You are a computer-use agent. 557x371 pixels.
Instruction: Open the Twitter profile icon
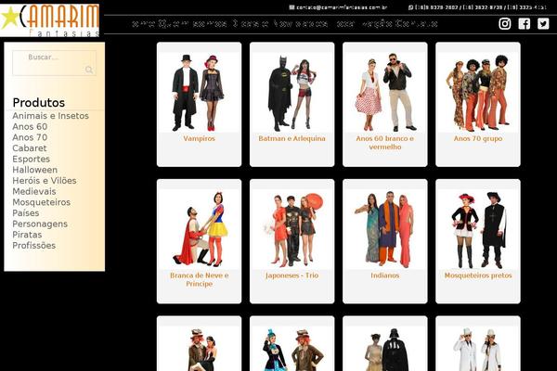coord(543,24)
